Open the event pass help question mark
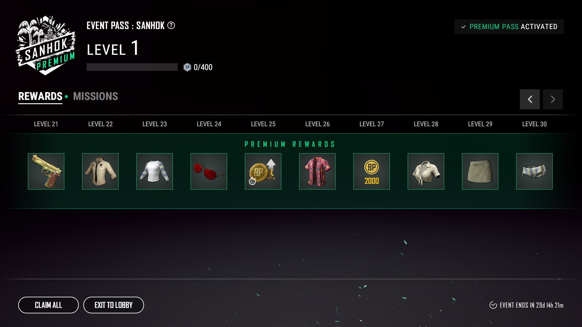582x327 pixels. tap(171, 25)
